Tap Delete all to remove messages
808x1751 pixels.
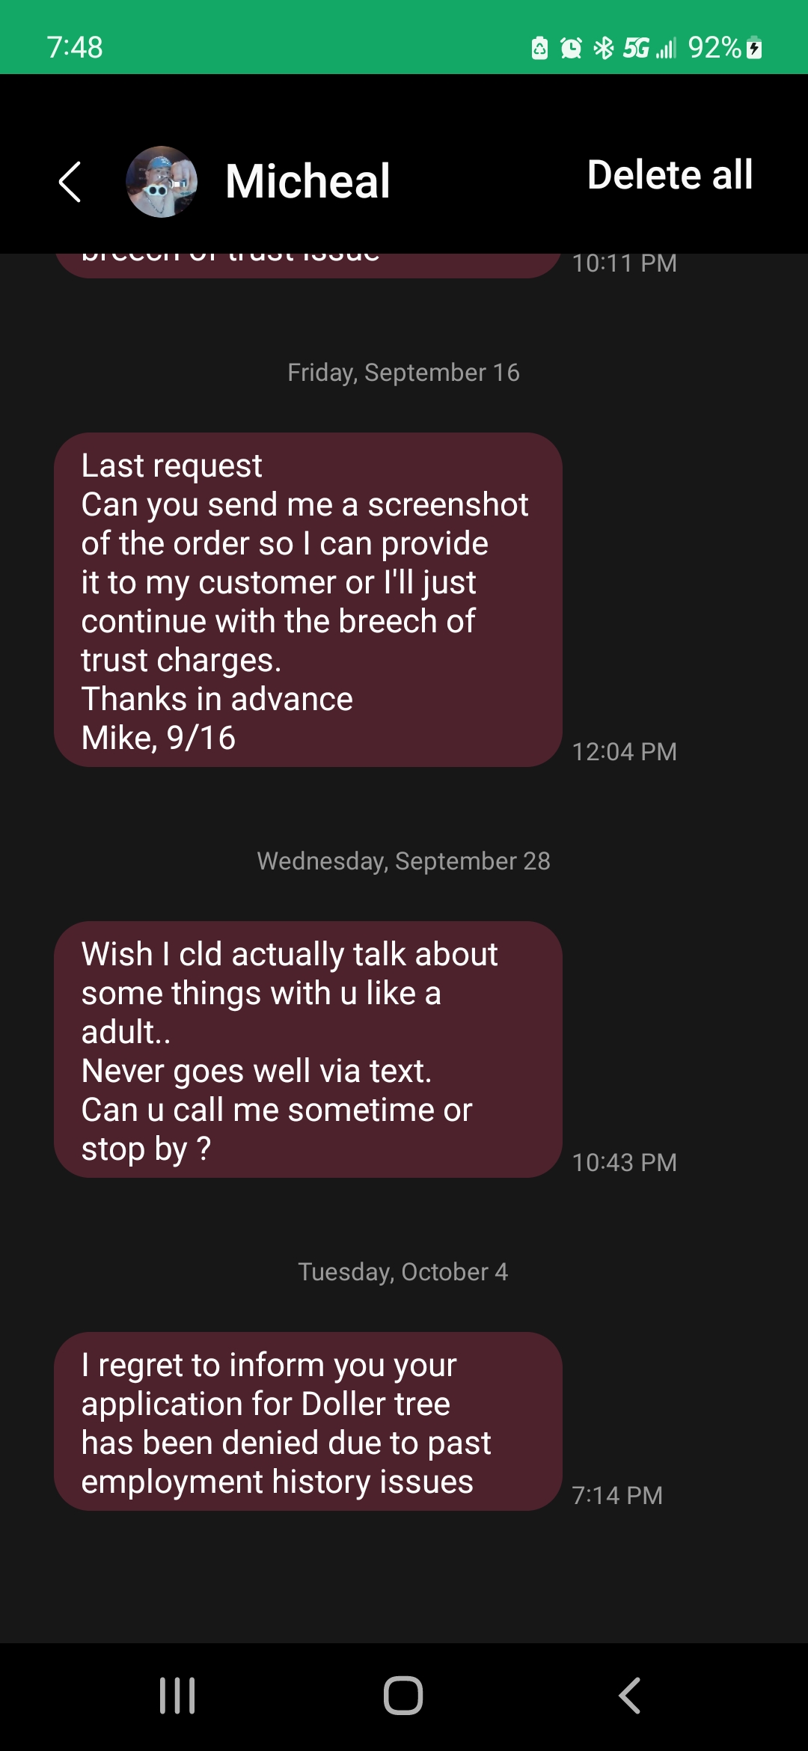668,175
